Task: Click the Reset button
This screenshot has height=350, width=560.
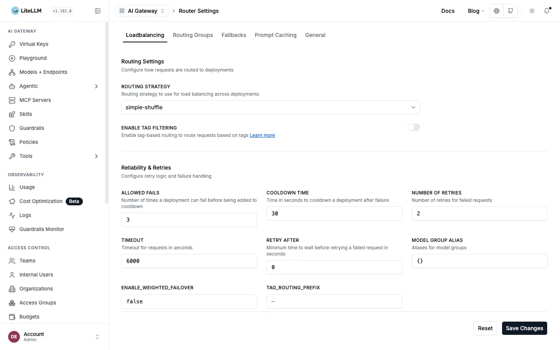Action: 485,328
